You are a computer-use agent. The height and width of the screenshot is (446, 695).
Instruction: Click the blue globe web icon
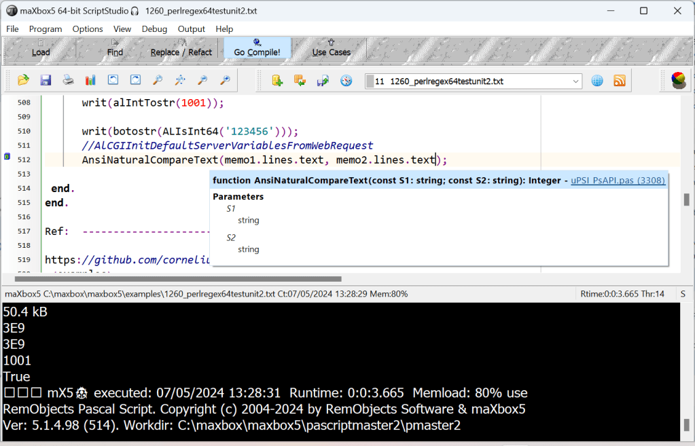tap(597, 81)
